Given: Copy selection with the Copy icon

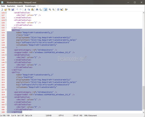Looking at the screenshot, I should pyautogui.click(x=29, y=9).
